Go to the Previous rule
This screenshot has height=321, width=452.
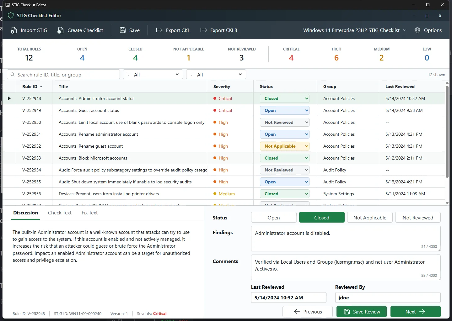[308, 312]
